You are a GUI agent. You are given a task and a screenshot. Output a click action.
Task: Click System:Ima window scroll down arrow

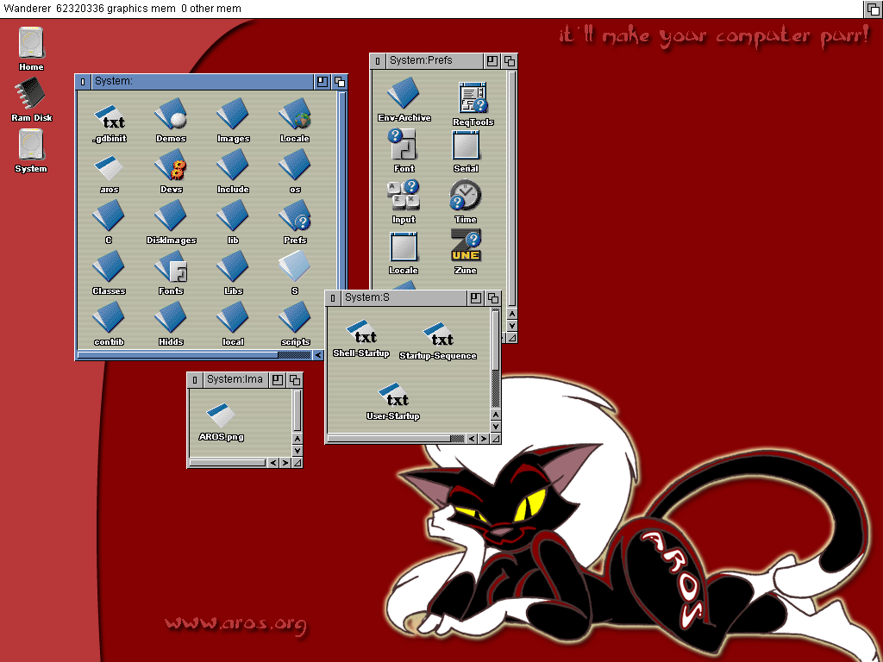point(297,451)
